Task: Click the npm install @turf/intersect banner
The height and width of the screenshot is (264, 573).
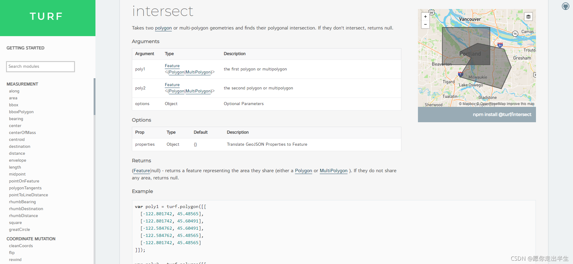Action: click(x=502, y=114)
